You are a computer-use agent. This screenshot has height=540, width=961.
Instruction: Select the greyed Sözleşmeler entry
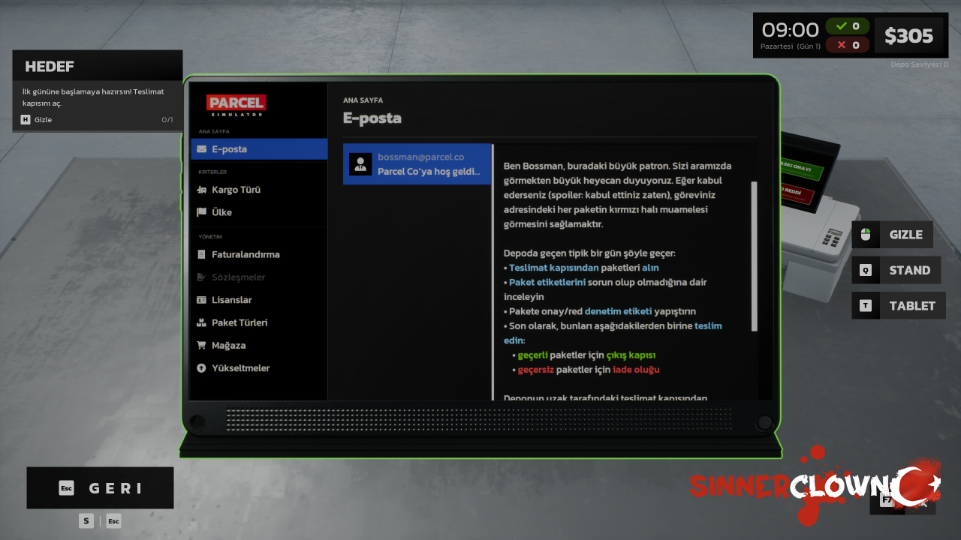pyautogui.click(x=259, y=277)
